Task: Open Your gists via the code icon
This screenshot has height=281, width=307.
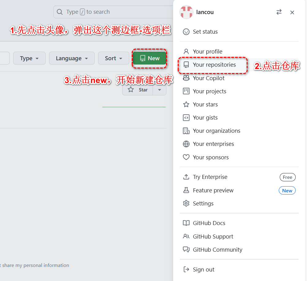Action: [x=187, y=117]
